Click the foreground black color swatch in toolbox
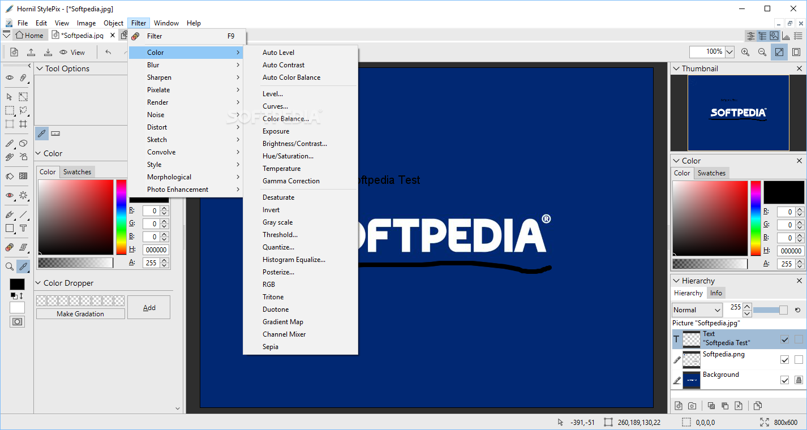The height and width of the screenshot is (430, 807). (18, 284)
